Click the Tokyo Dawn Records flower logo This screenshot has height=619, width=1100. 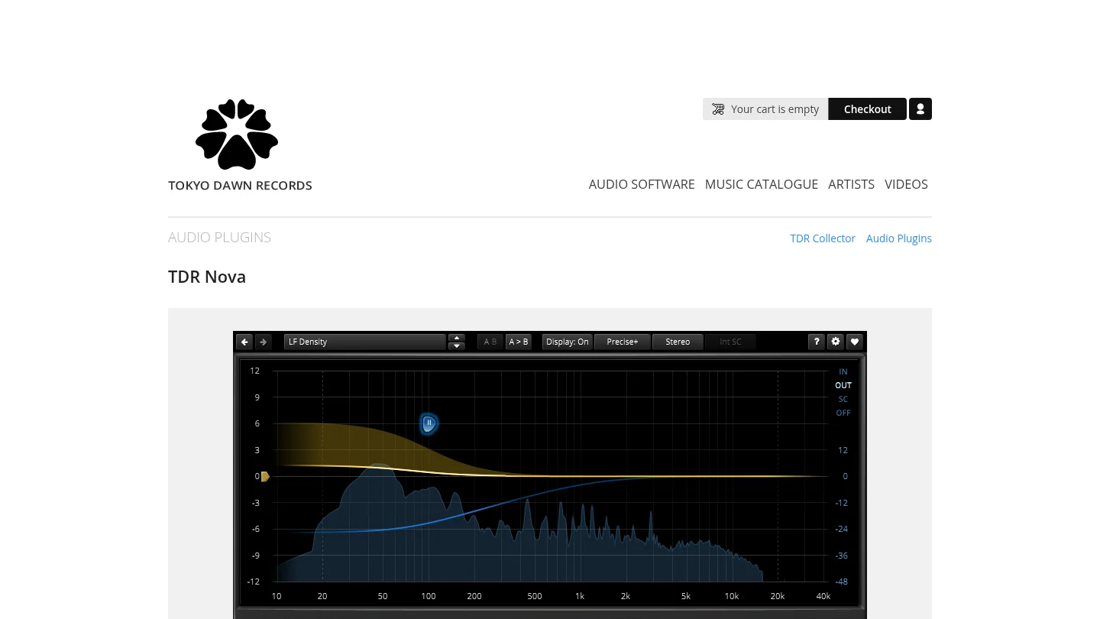pos(237,134)
